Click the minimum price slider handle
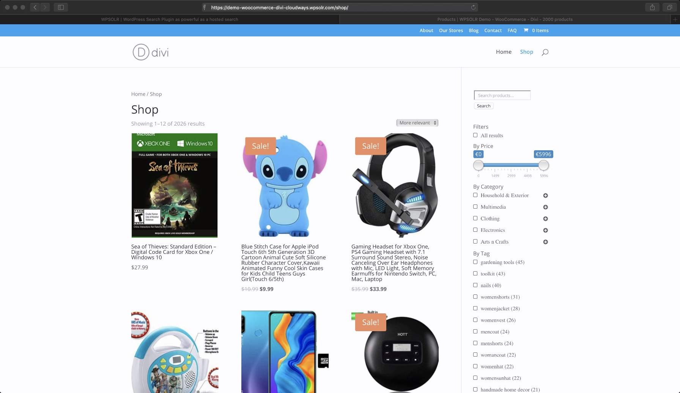This screenshot has width=680, height=393. click(479, 165)
